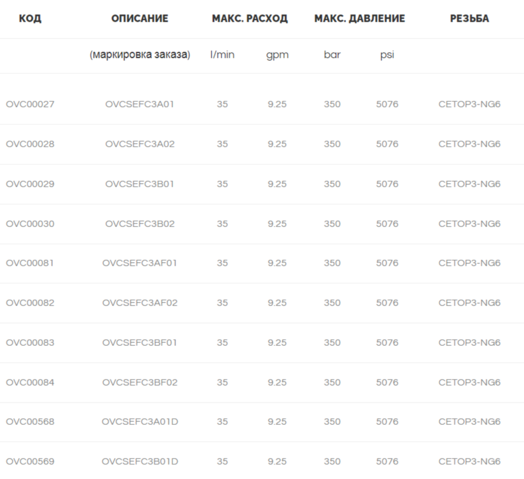
Task: Select code OVC00029
Action: tap(30, 184)
